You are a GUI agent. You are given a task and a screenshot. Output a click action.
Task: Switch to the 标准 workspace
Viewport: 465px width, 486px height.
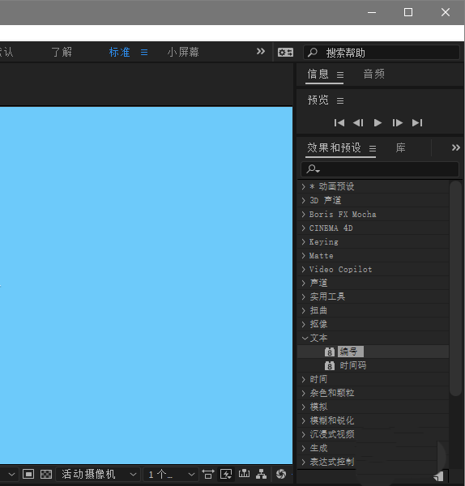tap(119, 52)
